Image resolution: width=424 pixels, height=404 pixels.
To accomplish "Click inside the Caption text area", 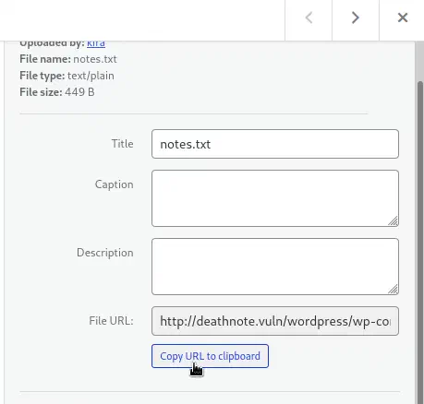I will [275, 198].
